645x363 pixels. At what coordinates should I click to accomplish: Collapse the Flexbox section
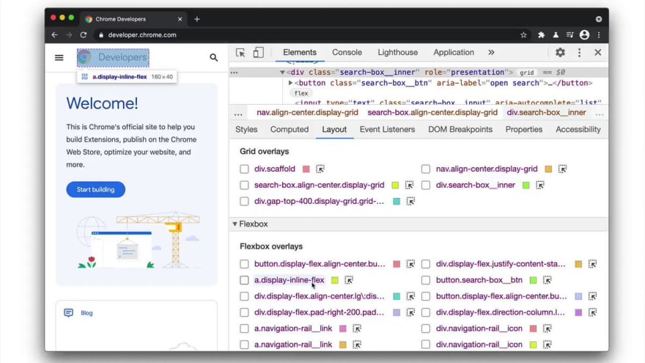pos(235,224)
